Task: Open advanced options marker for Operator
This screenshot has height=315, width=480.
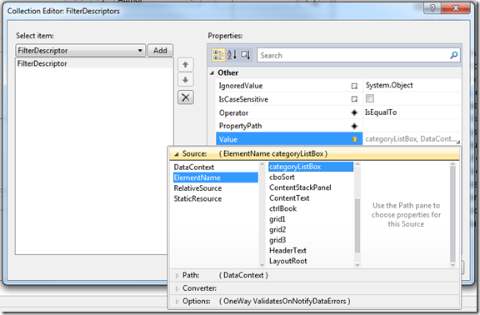Action: [354, 112]
